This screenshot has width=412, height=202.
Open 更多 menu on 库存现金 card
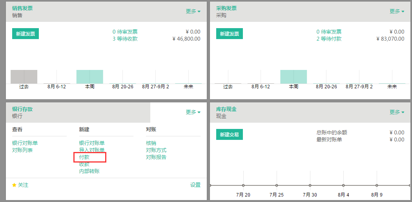397,112
